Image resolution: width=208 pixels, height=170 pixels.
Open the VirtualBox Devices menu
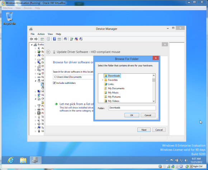pyautogui.click(x=28, y=8)
